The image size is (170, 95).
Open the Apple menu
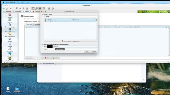pos(3,2)
